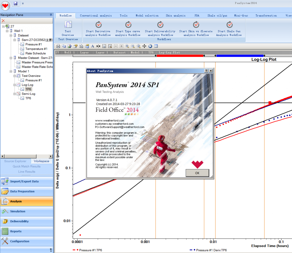Collapse the '27' root tree node
This screenshot has height=253, width=292.
tap(3, 26)
